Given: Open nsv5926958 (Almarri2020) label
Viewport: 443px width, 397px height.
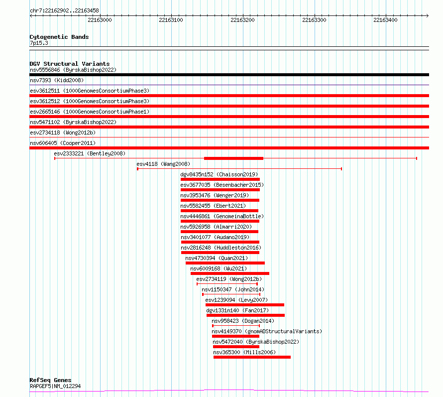Looking at the screenshot, I should tap(216, 227).
